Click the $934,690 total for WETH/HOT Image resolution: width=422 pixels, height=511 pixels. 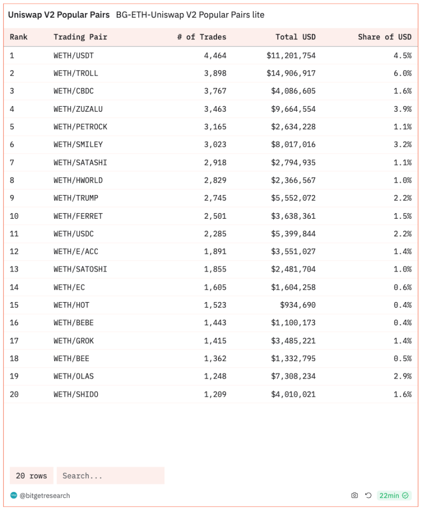[x=298, y=305]
